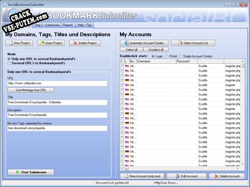Click the red X icon on Delete Account
Viewport: 250px width, 187px height.
pyautogui.click(x=216, y=176)
